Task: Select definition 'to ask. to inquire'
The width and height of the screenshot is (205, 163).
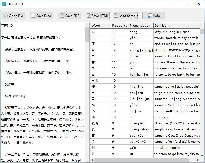Action: pyautogui.click(x=177, y=148)
